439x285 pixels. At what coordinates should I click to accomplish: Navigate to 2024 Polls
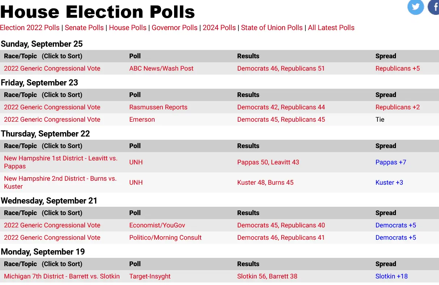(x=219, y=28)
